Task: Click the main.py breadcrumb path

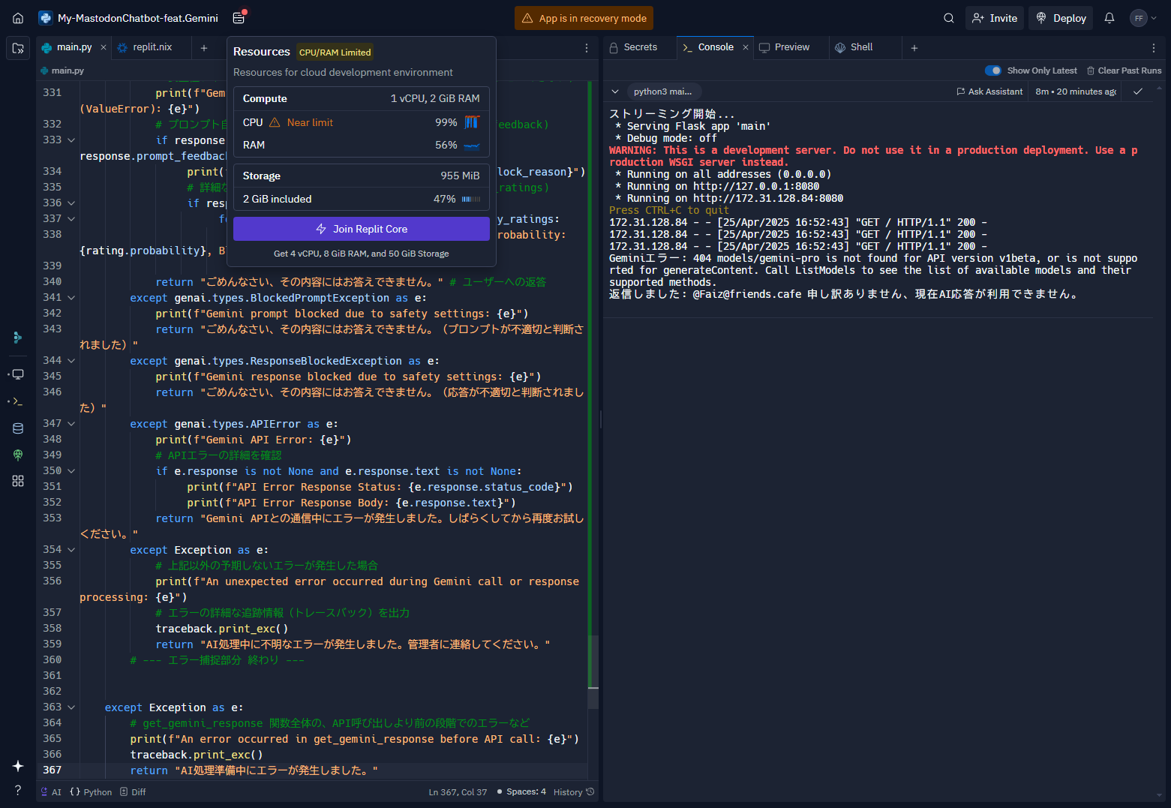Action: click(62, 71)
